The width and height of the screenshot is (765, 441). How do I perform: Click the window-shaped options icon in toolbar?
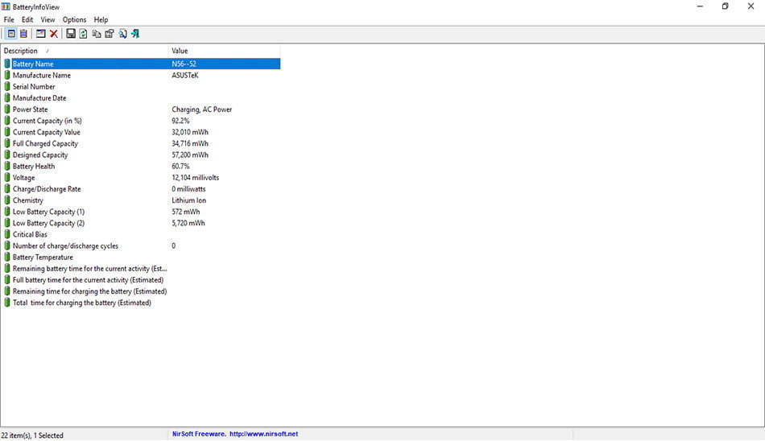pos(41,34)
